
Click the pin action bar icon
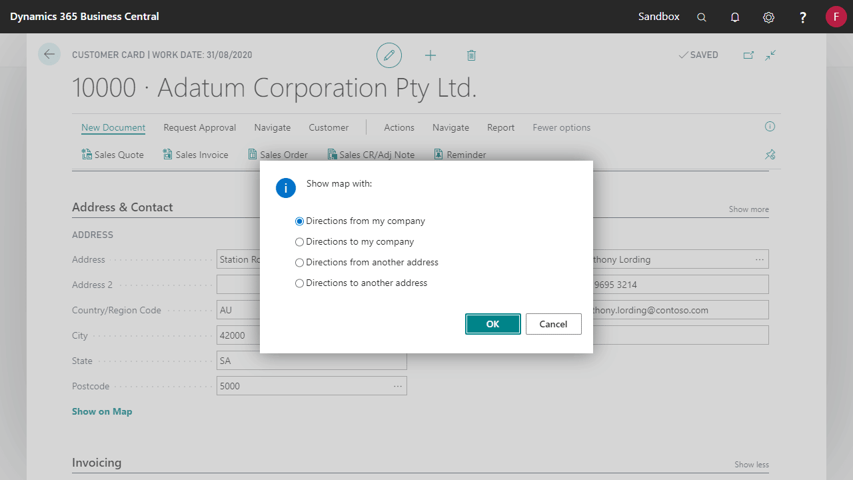point(770,155)
